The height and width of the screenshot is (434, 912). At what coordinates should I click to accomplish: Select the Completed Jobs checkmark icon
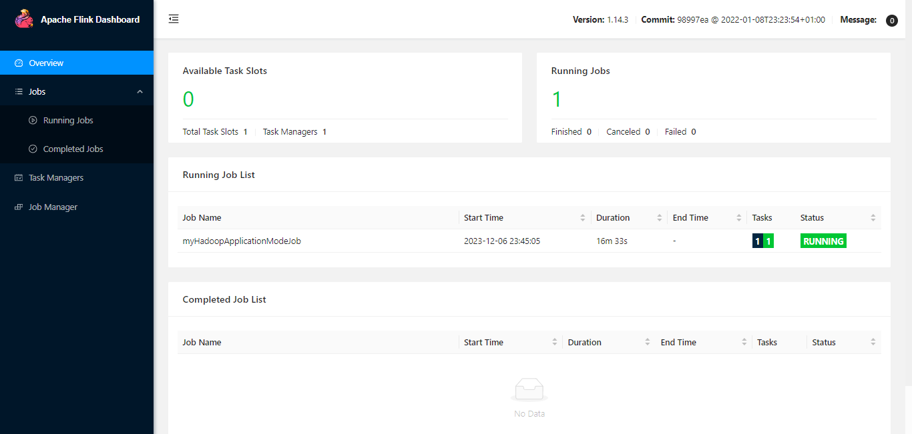click(x=33, y=149)
